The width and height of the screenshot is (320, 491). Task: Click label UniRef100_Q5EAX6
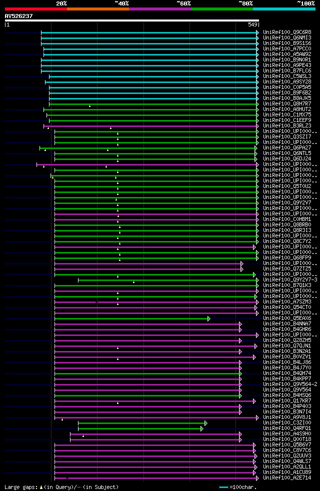click(287, 318)
